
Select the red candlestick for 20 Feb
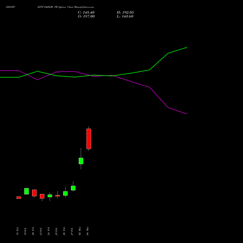[35, 193]
